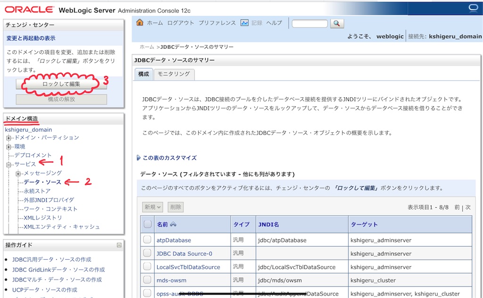The image size is (483, 298).
Task: Open the atpDatabase data source link
Action: 174,240
